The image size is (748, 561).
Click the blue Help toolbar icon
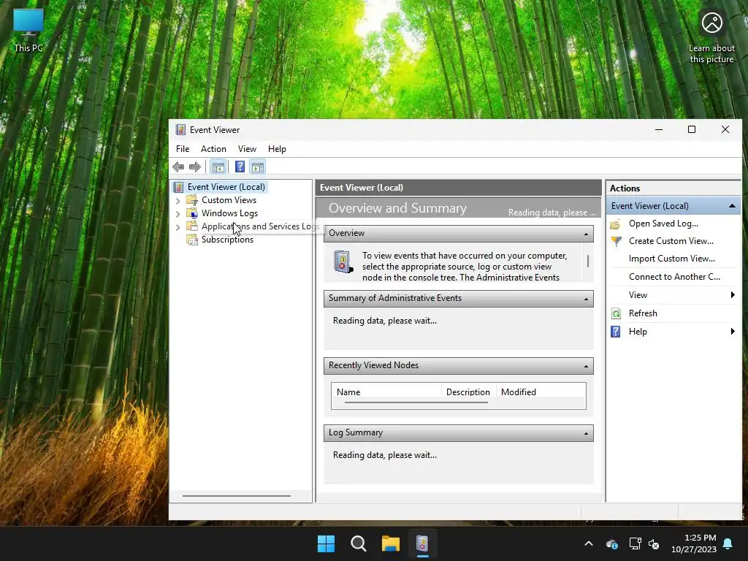pyautogui.click(x=240, y=167)
